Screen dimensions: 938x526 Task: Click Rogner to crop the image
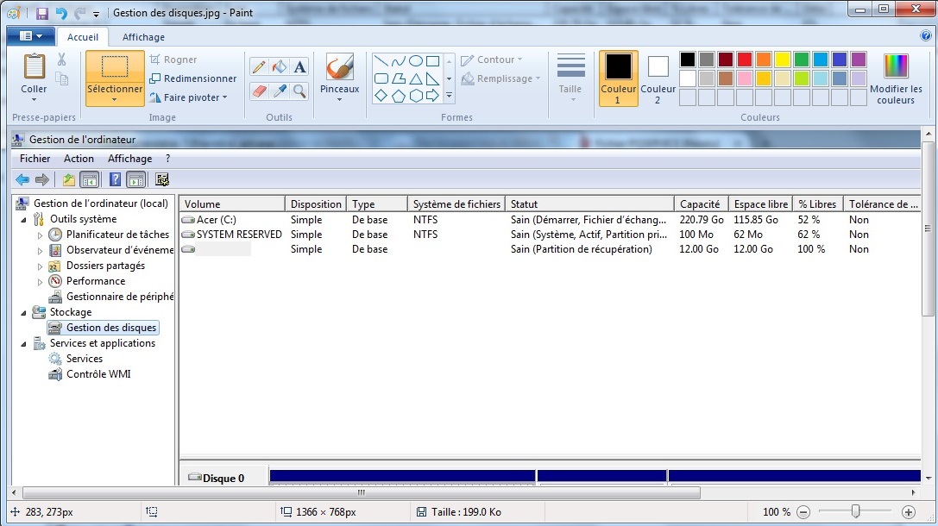point(173,59)
